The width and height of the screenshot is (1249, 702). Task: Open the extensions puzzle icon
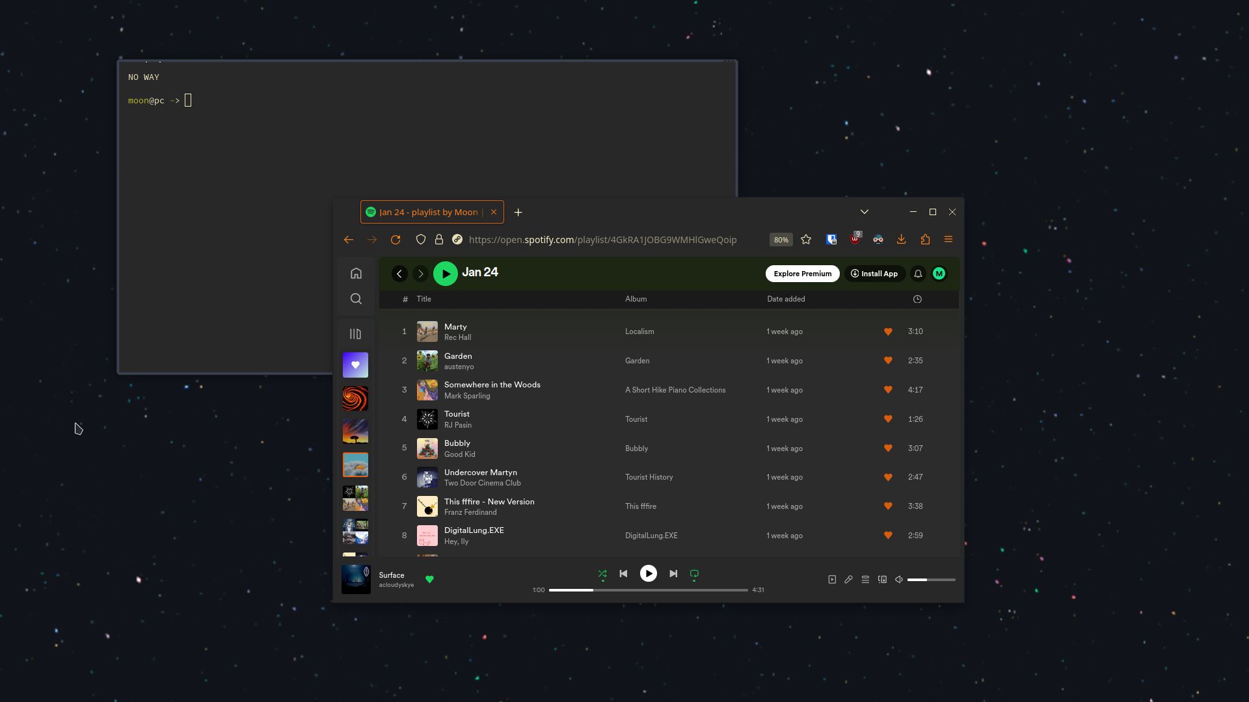coord(925,240)
